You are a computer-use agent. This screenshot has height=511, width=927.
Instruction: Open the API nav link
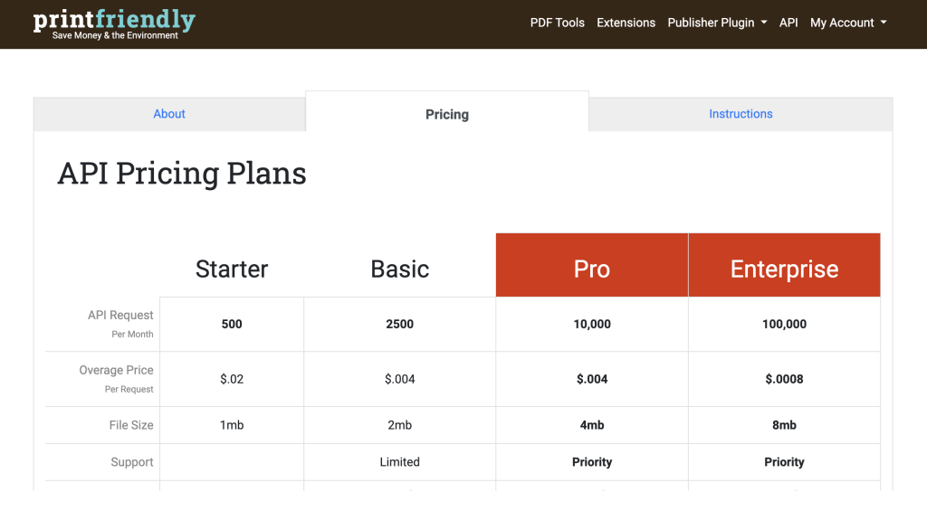tap(788, 23)
